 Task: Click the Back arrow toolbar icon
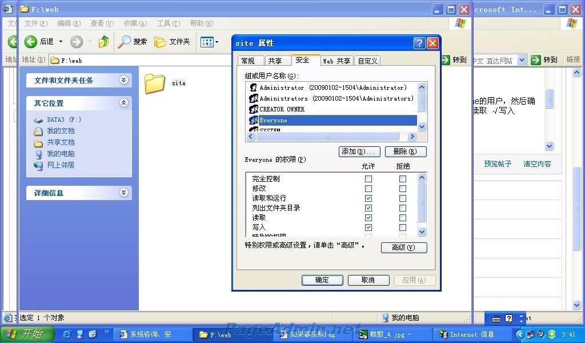point(31,42)
